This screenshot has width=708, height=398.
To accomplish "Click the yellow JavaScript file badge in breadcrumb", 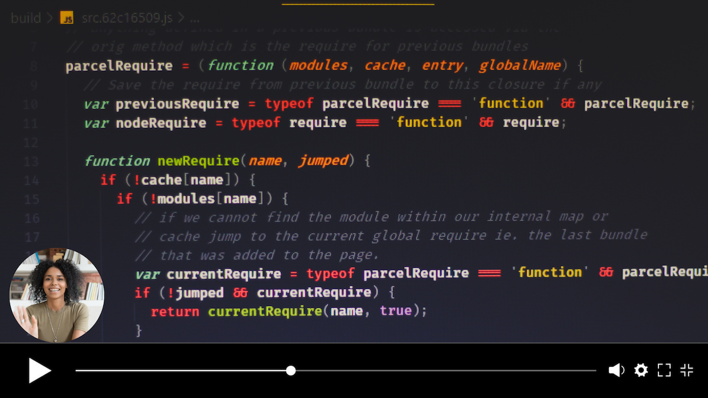I will click(66, 18).
